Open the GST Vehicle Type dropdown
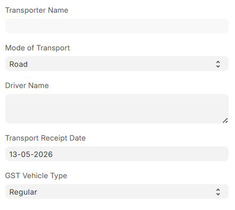The width and height of the screenshot is (235, 210). click(117, 191)
